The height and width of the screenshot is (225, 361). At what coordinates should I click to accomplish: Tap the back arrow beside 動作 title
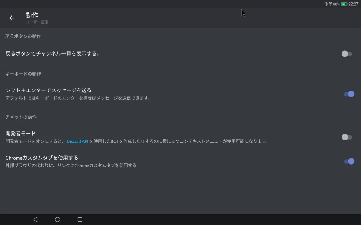12,18
